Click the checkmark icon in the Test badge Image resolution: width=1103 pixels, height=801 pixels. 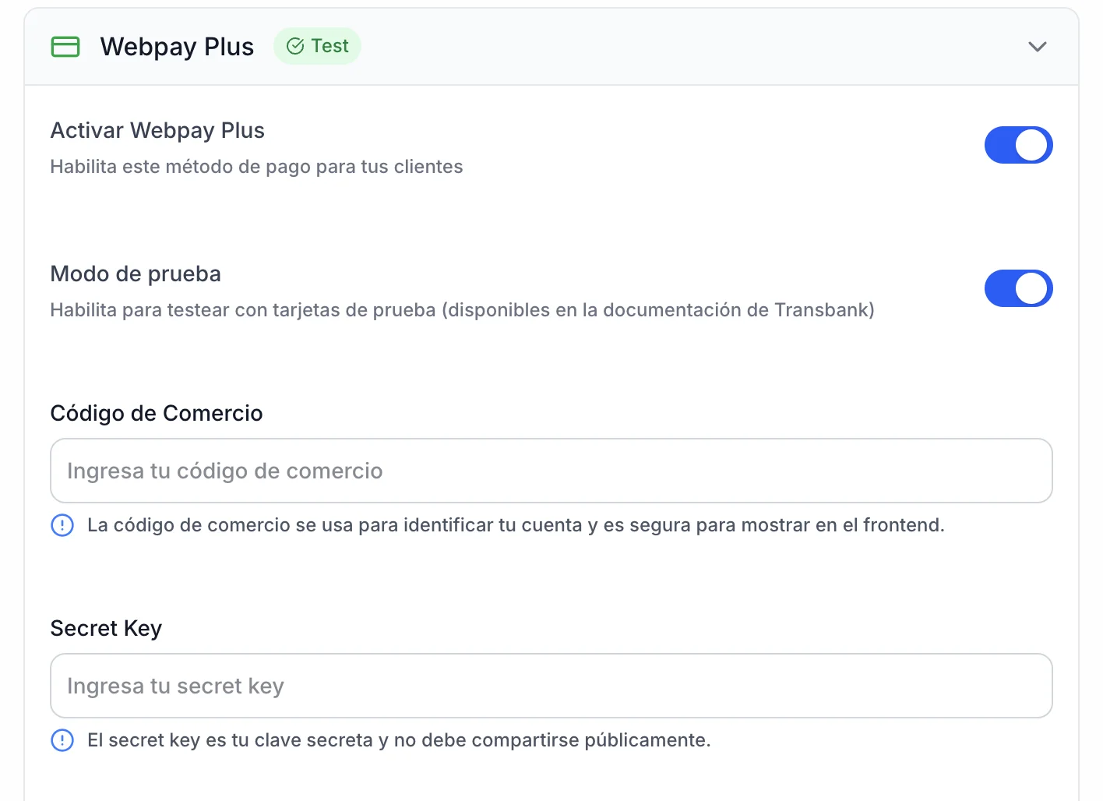pos(295,47)
